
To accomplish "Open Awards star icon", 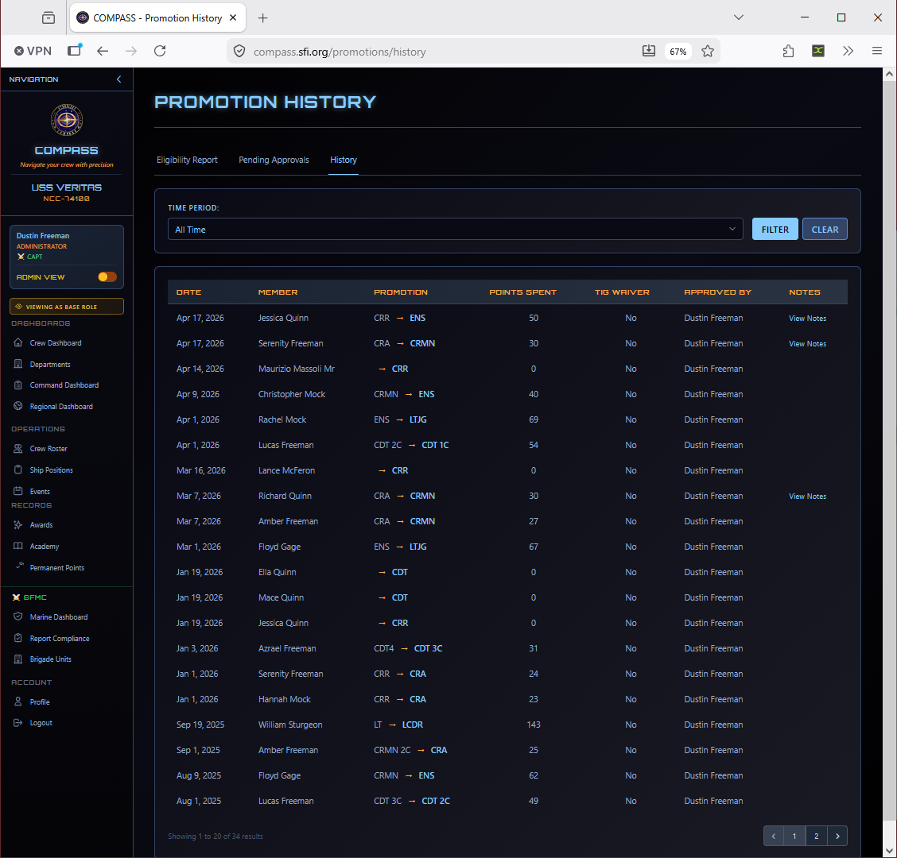I will pos(17,525).
